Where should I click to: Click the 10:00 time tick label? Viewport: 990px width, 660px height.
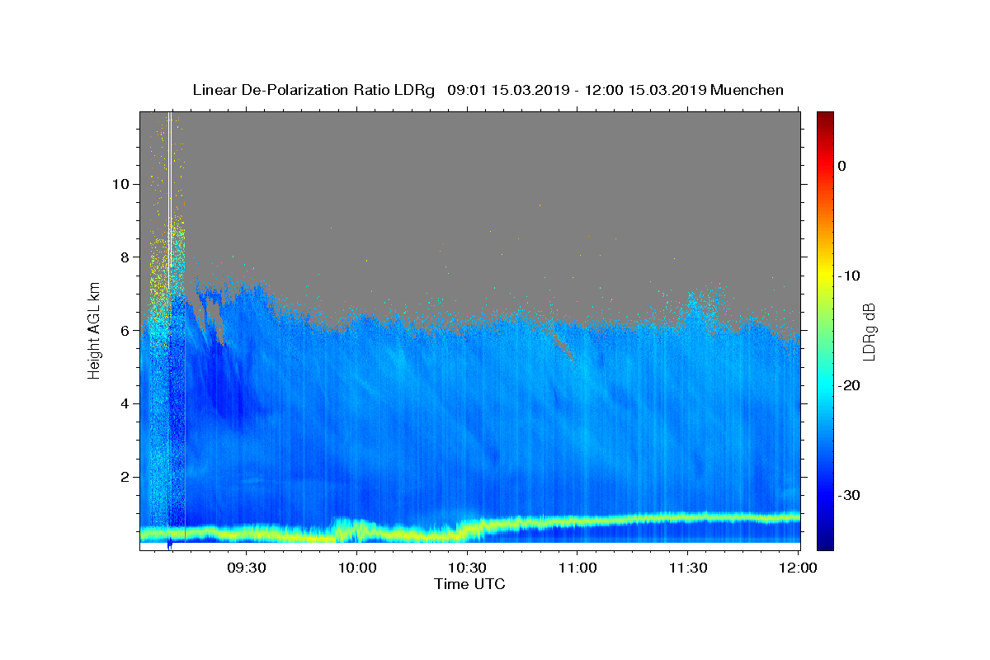pyautogui.click(x=357, y=568)
